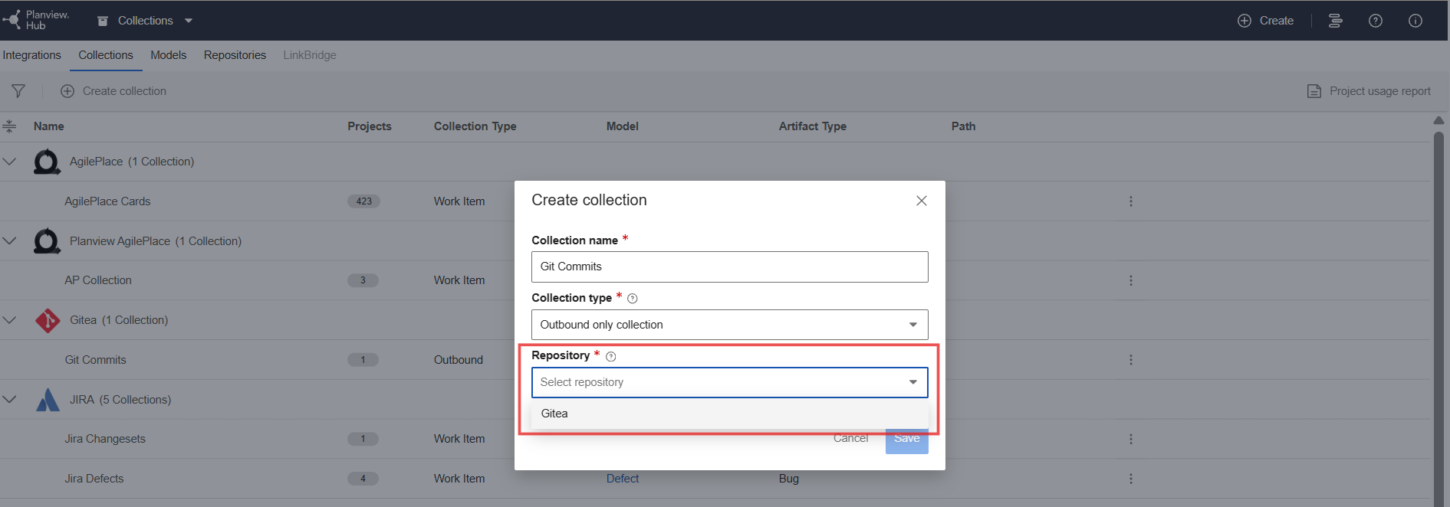Switch to the Collections tab

[x=106, y=55]
